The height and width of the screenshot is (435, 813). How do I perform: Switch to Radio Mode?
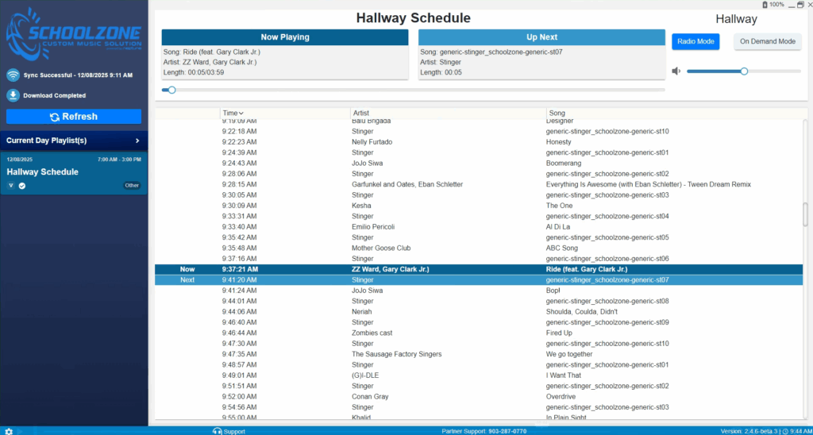(695, 41)
